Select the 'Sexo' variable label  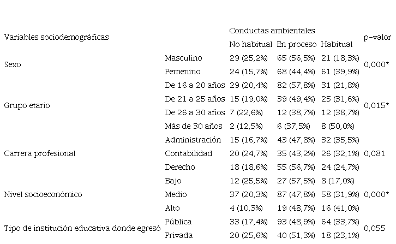click(13, 64)
